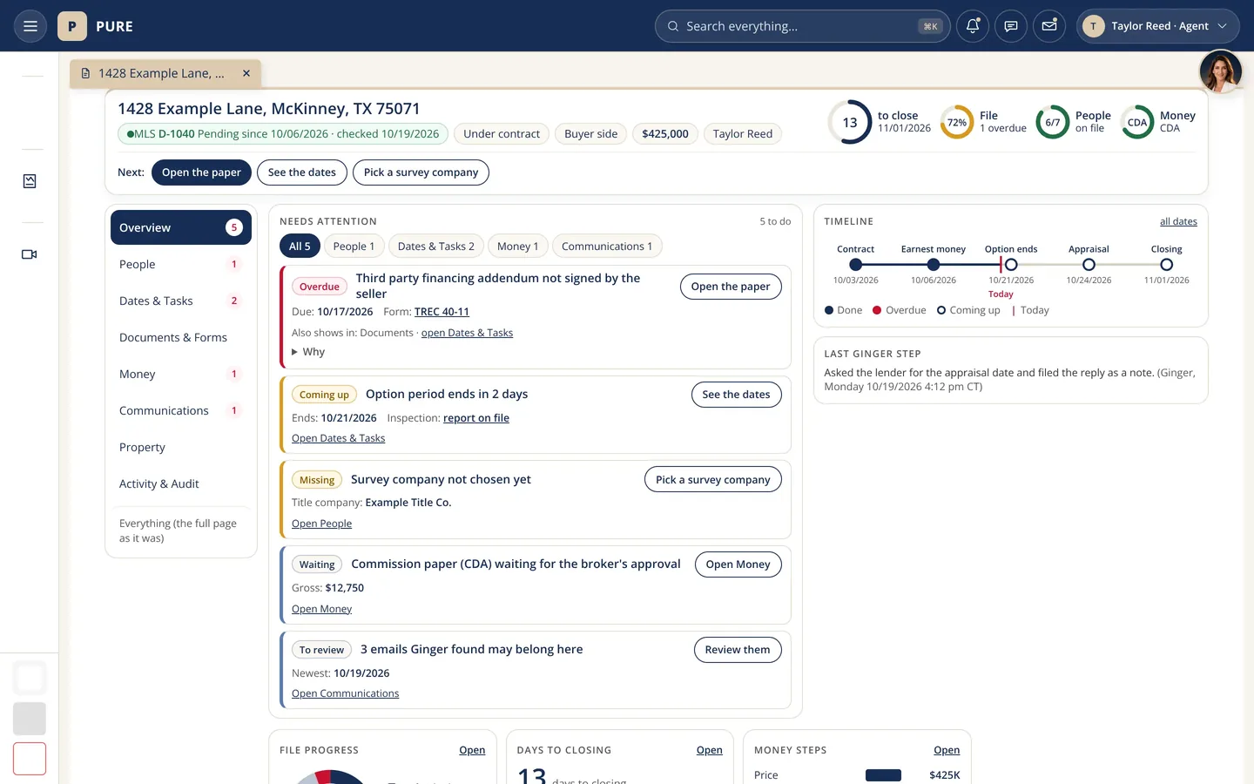Expand the Why disclosure triangle
The width and height of the screenshot is (1254, 784).
click(x=295, y=352)
